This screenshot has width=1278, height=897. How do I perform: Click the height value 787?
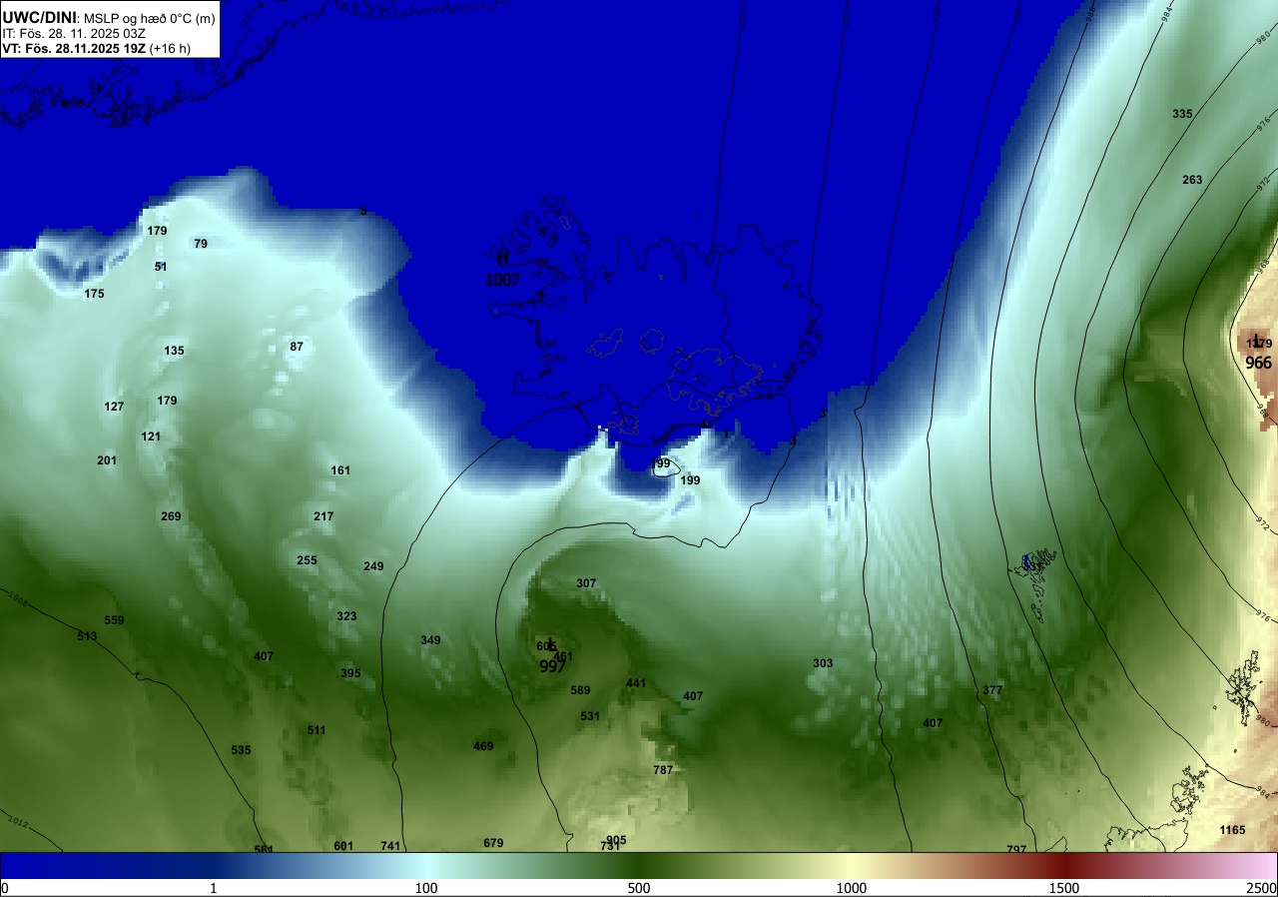click(x=663, y=770)
